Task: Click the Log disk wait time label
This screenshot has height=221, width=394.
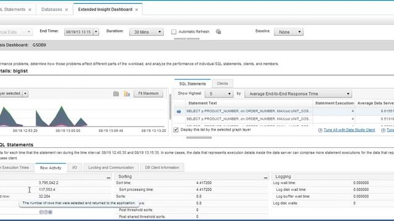Action: click(291, 190)
